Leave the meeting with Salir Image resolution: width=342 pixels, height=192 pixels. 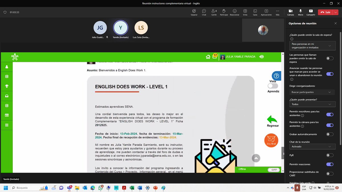[x=326, y=12]
